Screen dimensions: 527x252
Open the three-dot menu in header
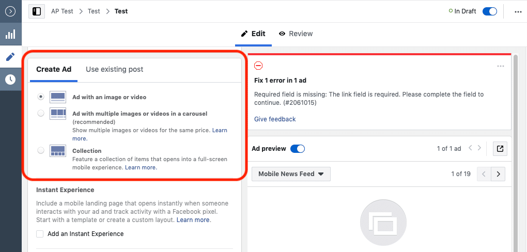(518, 12)
